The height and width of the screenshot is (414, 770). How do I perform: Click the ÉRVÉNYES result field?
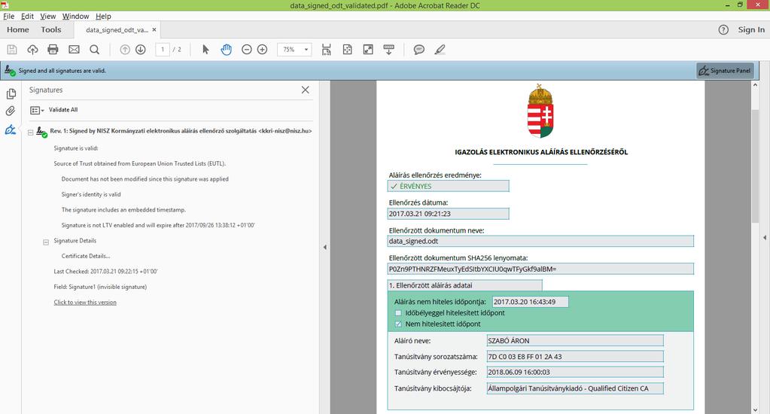coord(449,186)
